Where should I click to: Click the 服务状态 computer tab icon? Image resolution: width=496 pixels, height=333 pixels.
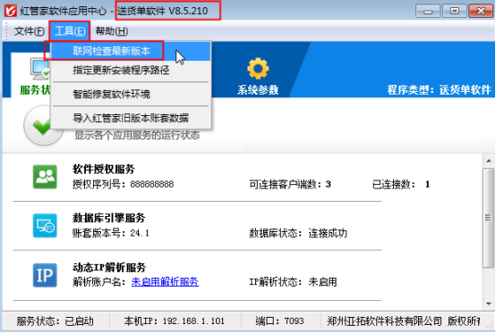click(x=40, y=69)
